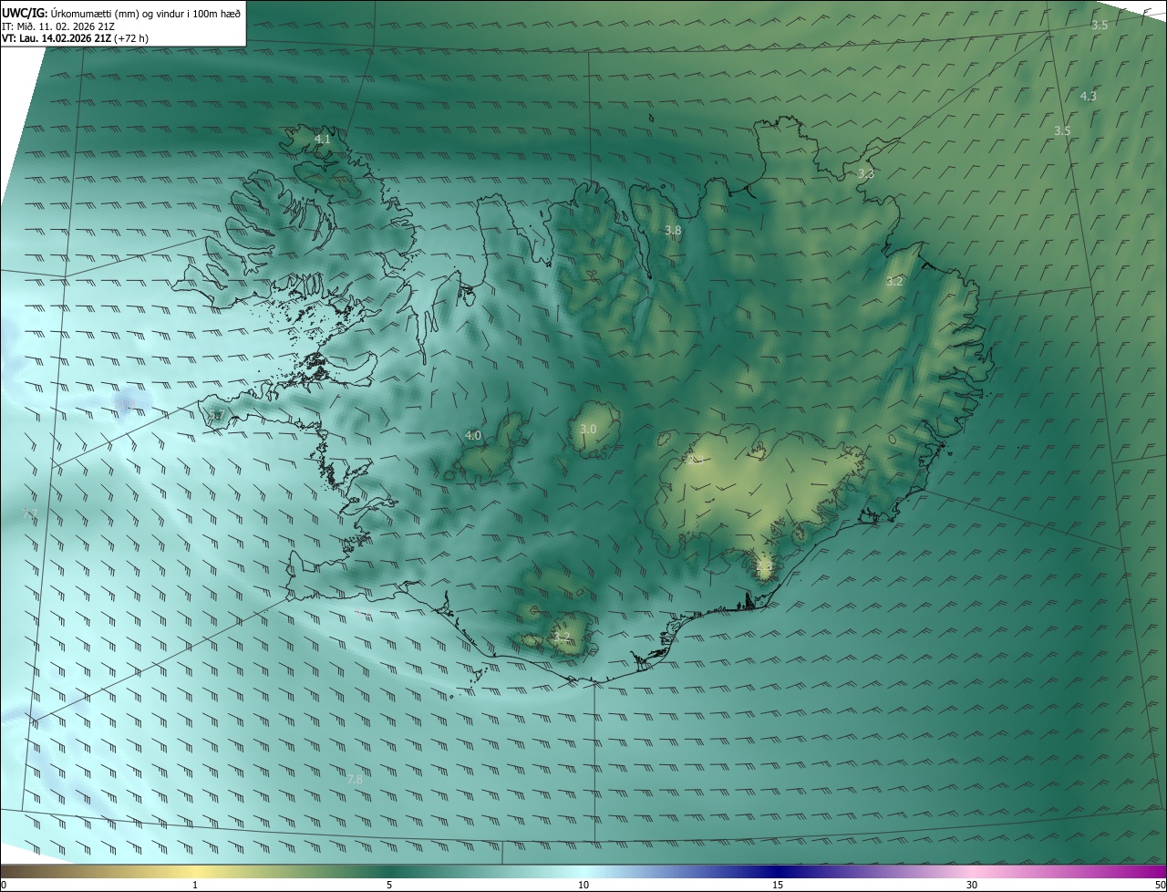Click the 'VT: Lau. 14.02.2026 21Z (+72 h)' line
1167x892 pixels.
click(75, 38)
